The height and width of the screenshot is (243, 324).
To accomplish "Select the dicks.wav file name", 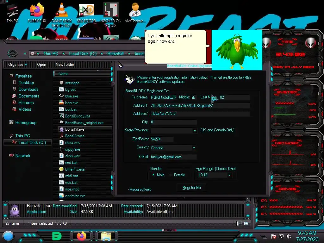I will pyautogui.click(x=72, y=156).
